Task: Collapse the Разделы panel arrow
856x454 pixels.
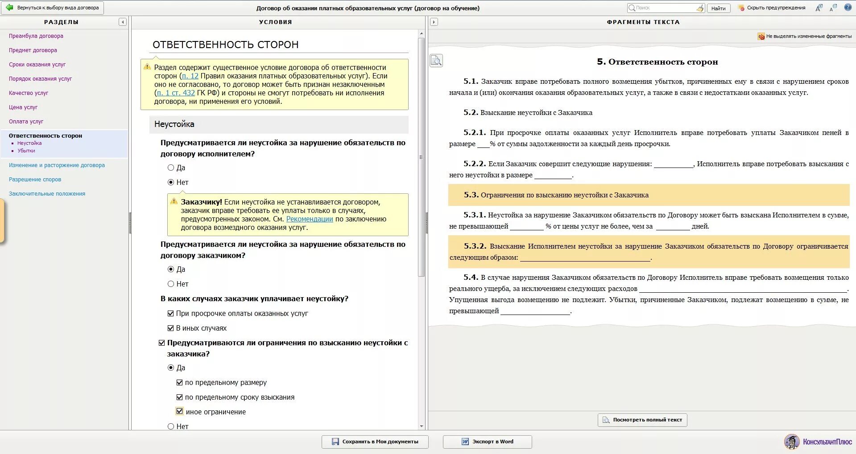Action: point(123,22)
